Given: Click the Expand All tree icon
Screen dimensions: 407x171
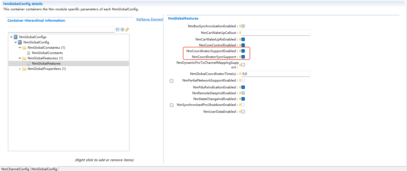Looking at the screenshot, I should tap(122, 30).
